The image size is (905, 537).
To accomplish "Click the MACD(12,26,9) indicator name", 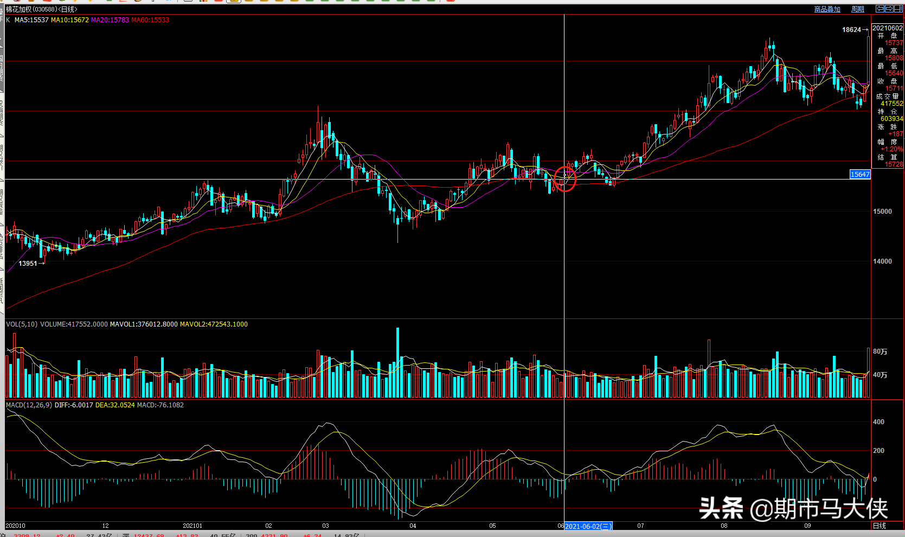I will pos(29,405).
